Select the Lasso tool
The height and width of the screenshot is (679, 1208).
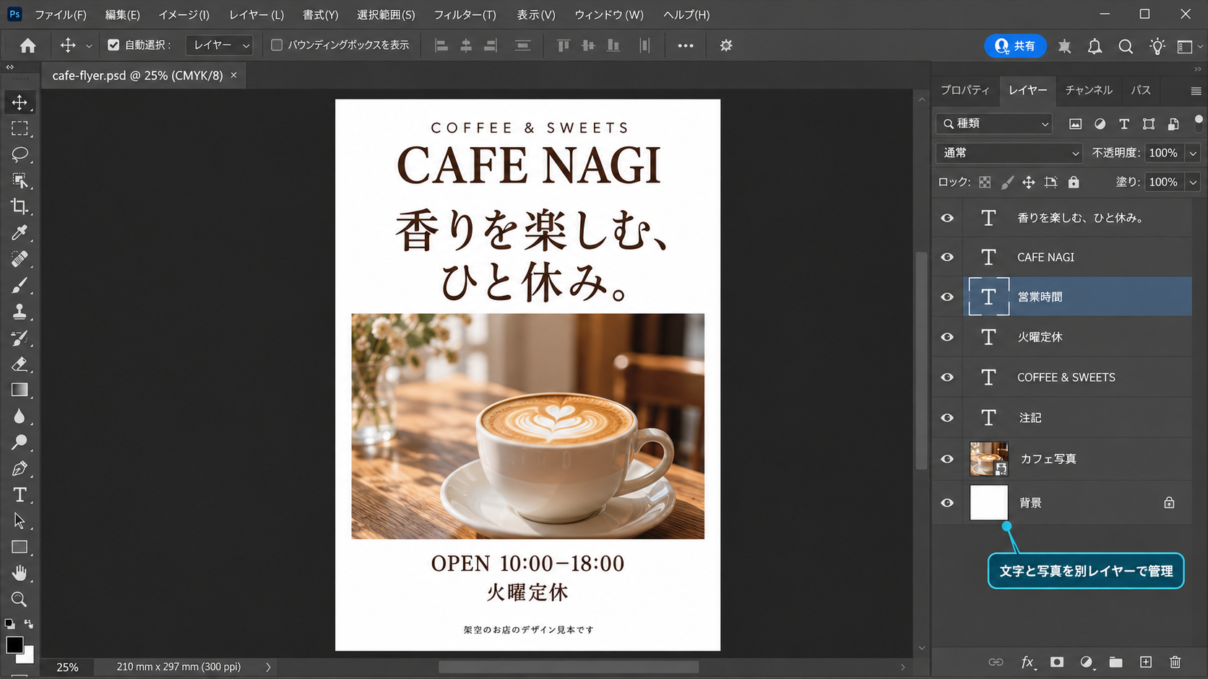(x=20, y=154)
